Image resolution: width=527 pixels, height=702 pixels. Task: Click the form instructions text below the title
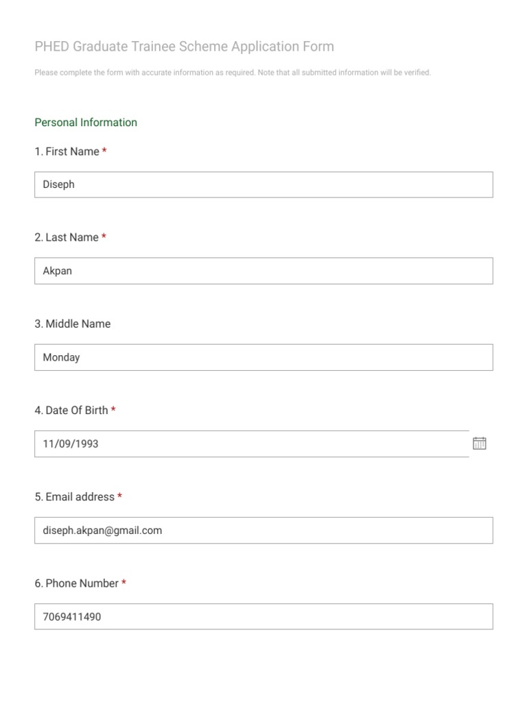(233, 73)
